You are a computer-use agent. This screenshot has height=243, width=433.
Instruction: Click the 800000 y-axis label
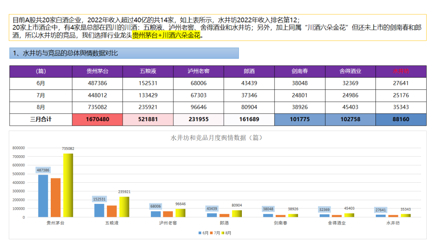point(19,148)
